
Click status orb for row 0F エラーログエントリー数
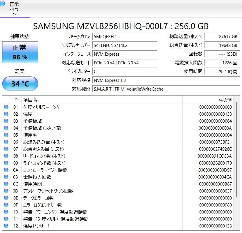[x=6, y=205]
